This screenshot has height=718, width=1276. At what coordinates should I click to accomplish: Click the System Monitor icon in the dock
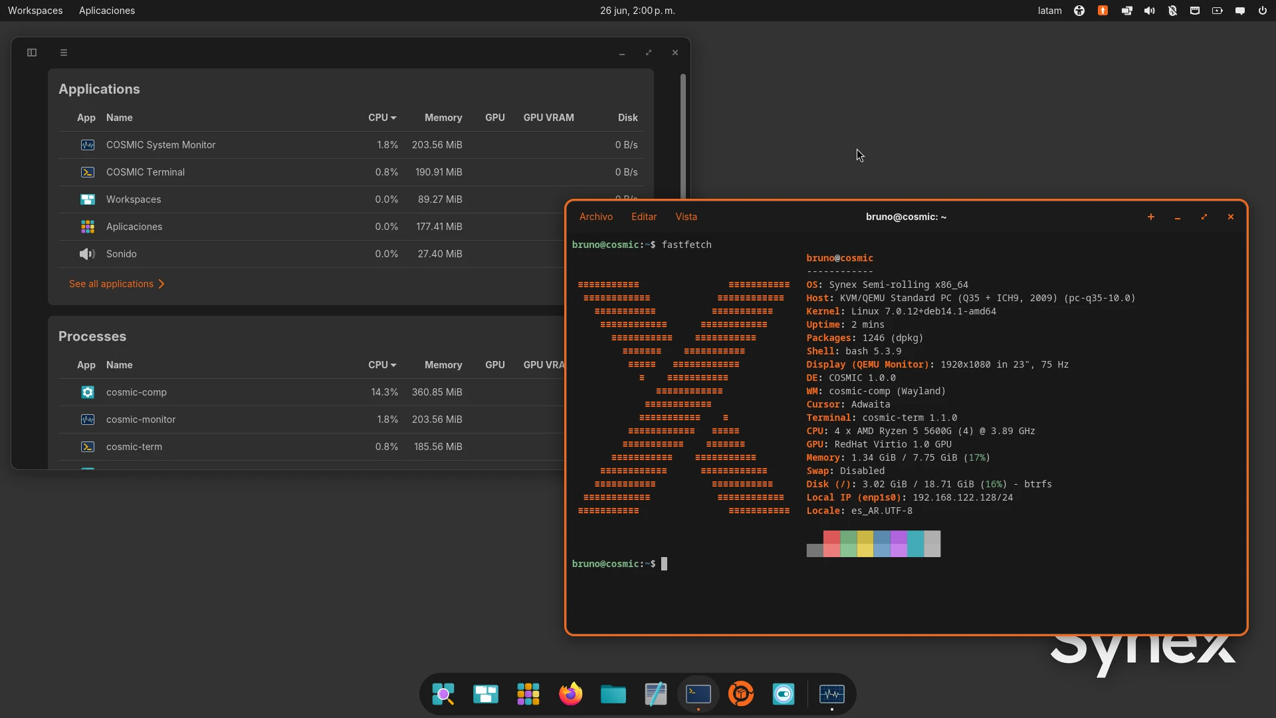tap(832, 694)
